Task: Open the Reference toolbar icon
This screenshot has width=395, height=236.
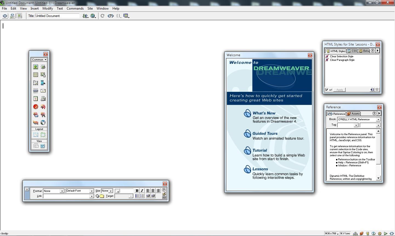Action: pos(111,16)
